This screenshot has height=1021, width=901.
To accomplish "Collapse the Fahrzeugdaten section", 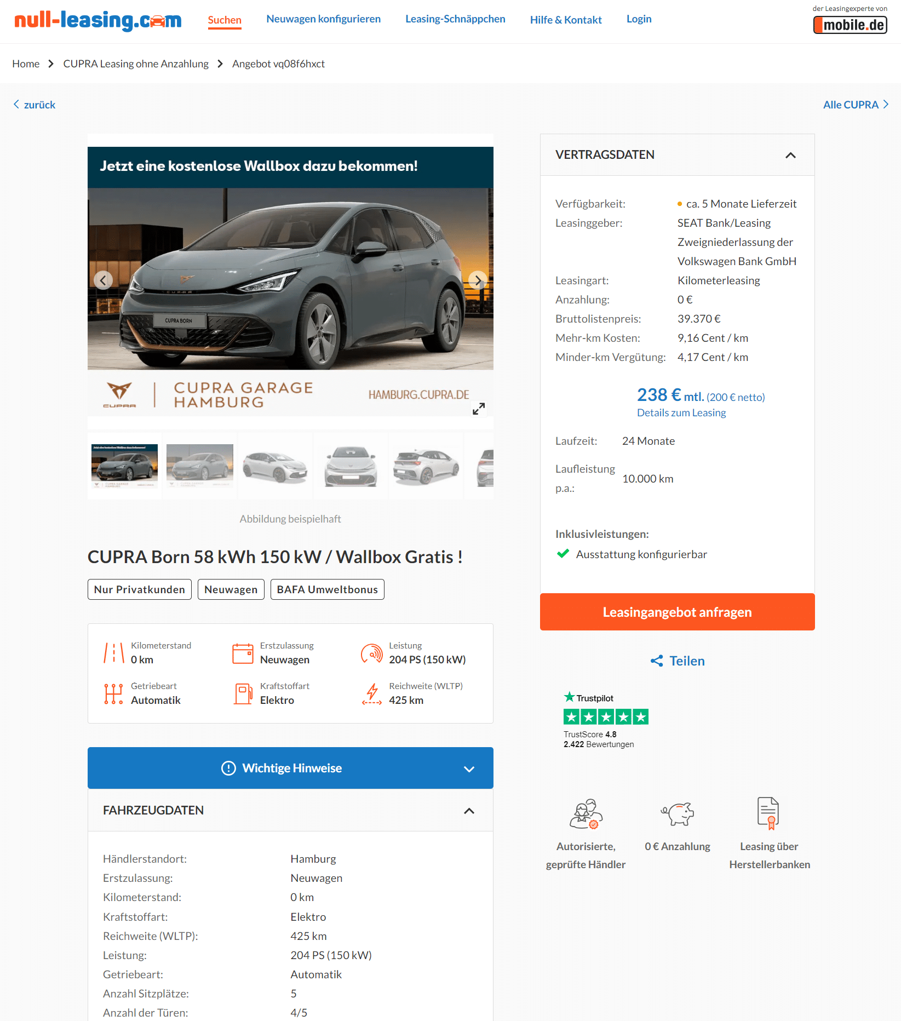I will click(469, 811).
